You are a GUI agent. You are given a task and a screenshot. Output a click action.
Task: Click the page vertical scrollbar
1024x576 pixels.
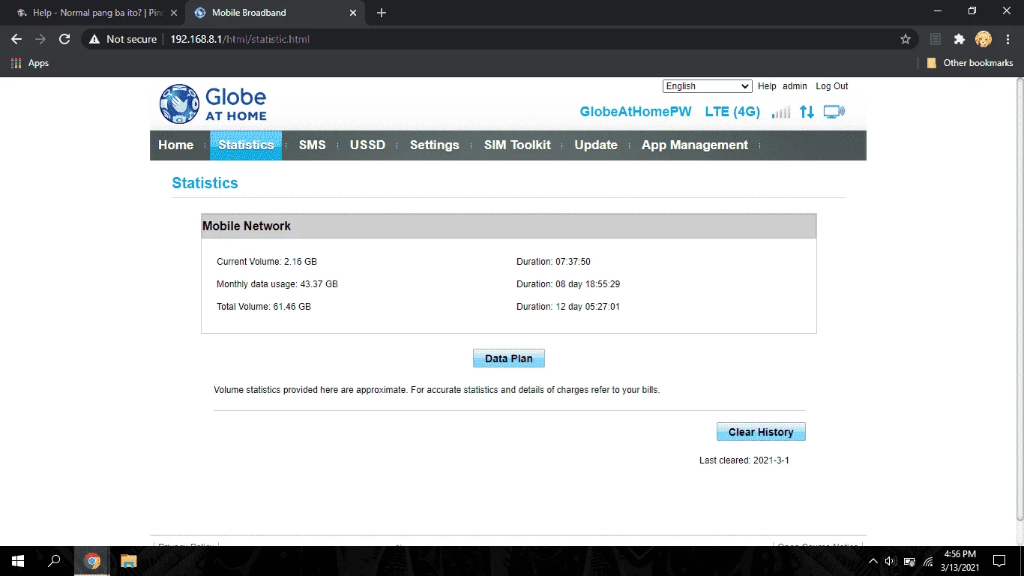click(x=1019, y=300)
